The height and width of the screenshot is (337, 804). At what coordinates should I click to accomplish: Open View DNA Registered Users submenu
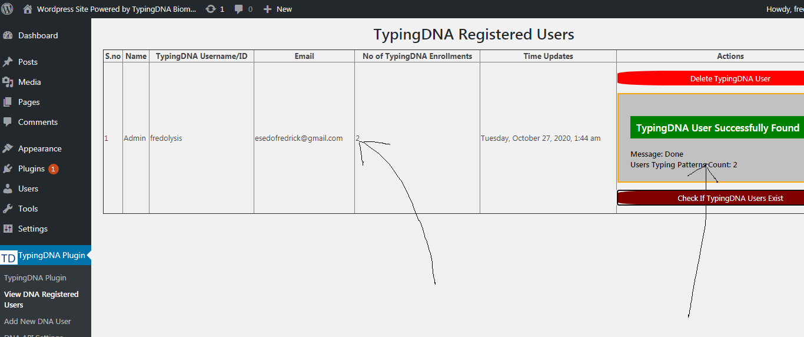tap(41, 299)
